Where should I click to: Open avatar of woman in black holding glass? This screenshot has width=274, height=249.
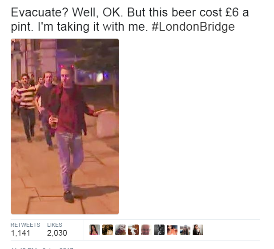[198, 230]
